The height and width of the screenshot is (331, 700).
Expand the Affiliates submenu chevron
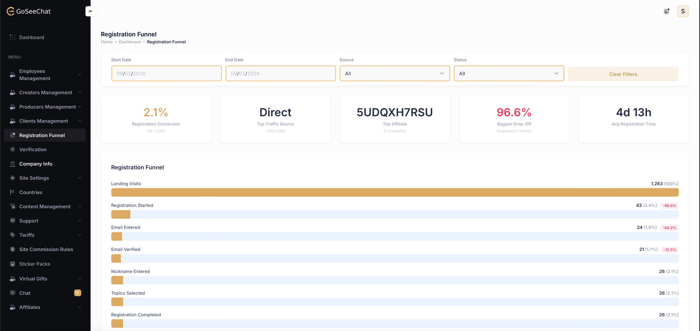(x=80, y=307)
